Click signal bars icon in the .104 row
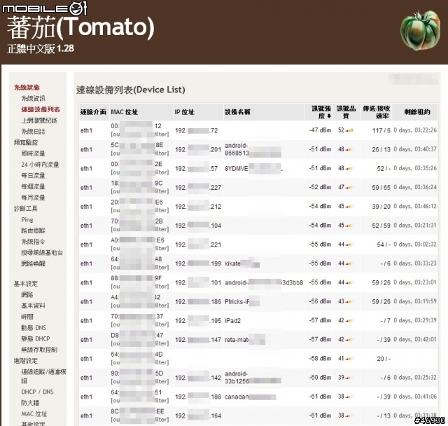Image resolution: width=448 pixels, height=426 pixels. coord(349,226)
